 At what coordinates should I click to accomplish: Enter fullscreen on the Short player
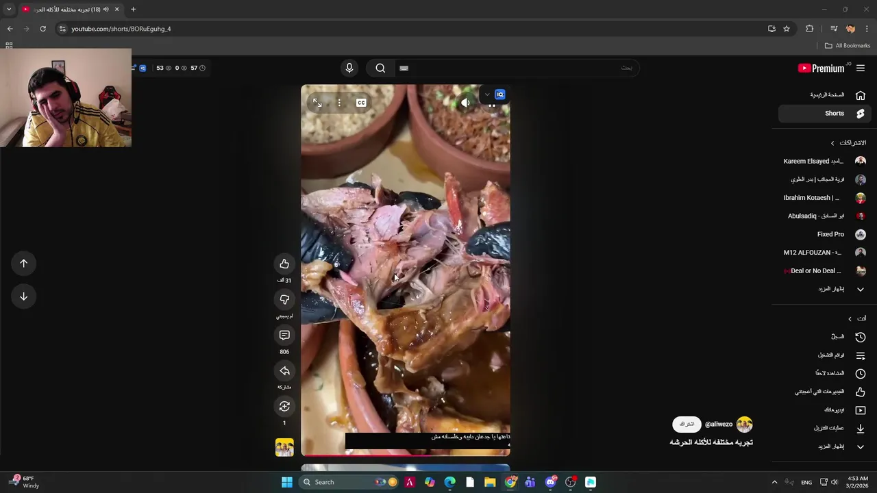click(317, 103)
